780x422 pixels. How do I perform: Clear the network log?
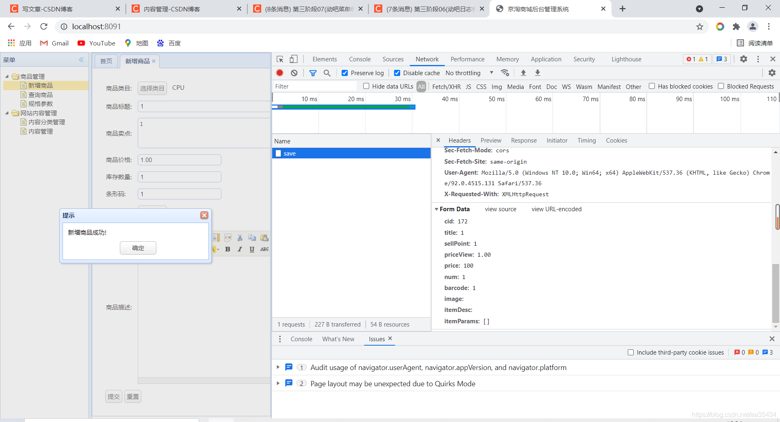(294, 73)
